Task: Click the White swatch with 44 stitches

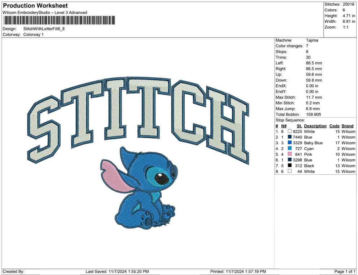Action: [290, 171]
